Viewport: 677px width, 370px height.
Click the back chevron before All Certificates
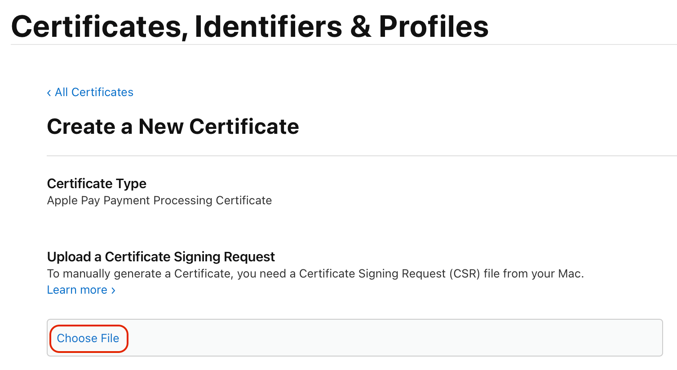[x=49, y=93]
